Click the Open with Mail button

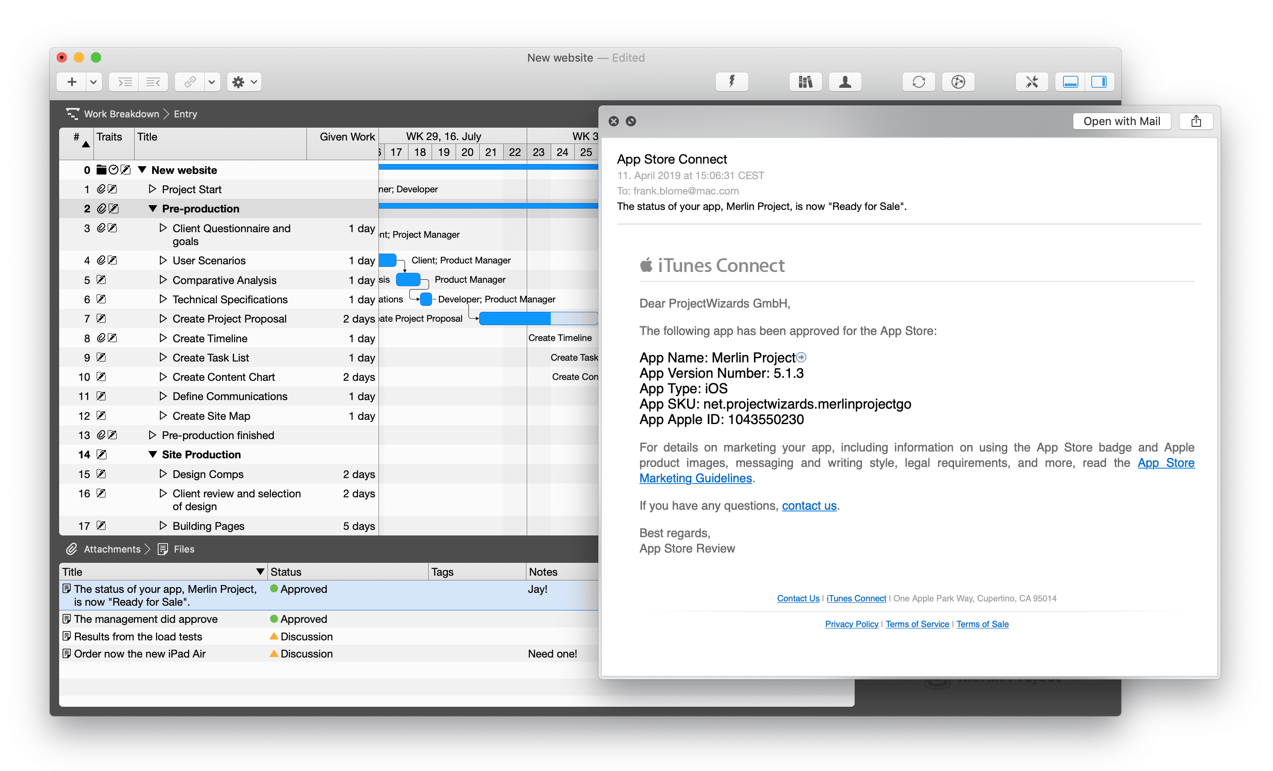tap(1121, 121)
